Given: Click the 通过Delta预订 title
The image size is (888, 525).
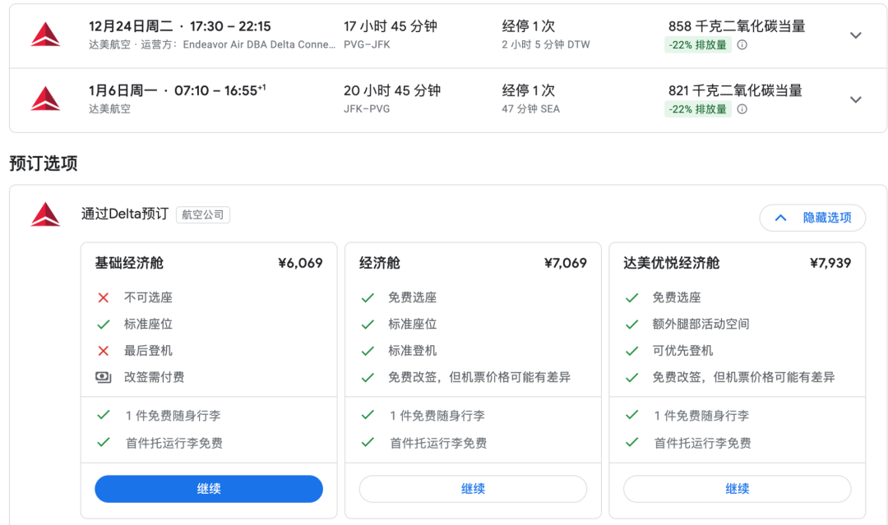Looking at the screenshot, I should coord(125,214).
